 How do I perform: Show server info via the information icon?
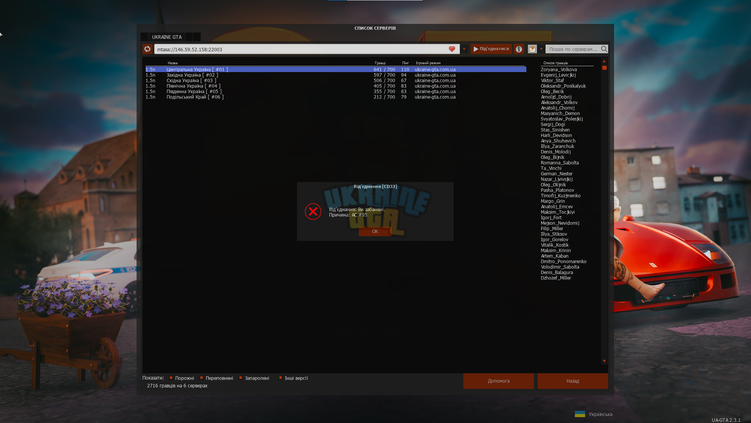519,49
